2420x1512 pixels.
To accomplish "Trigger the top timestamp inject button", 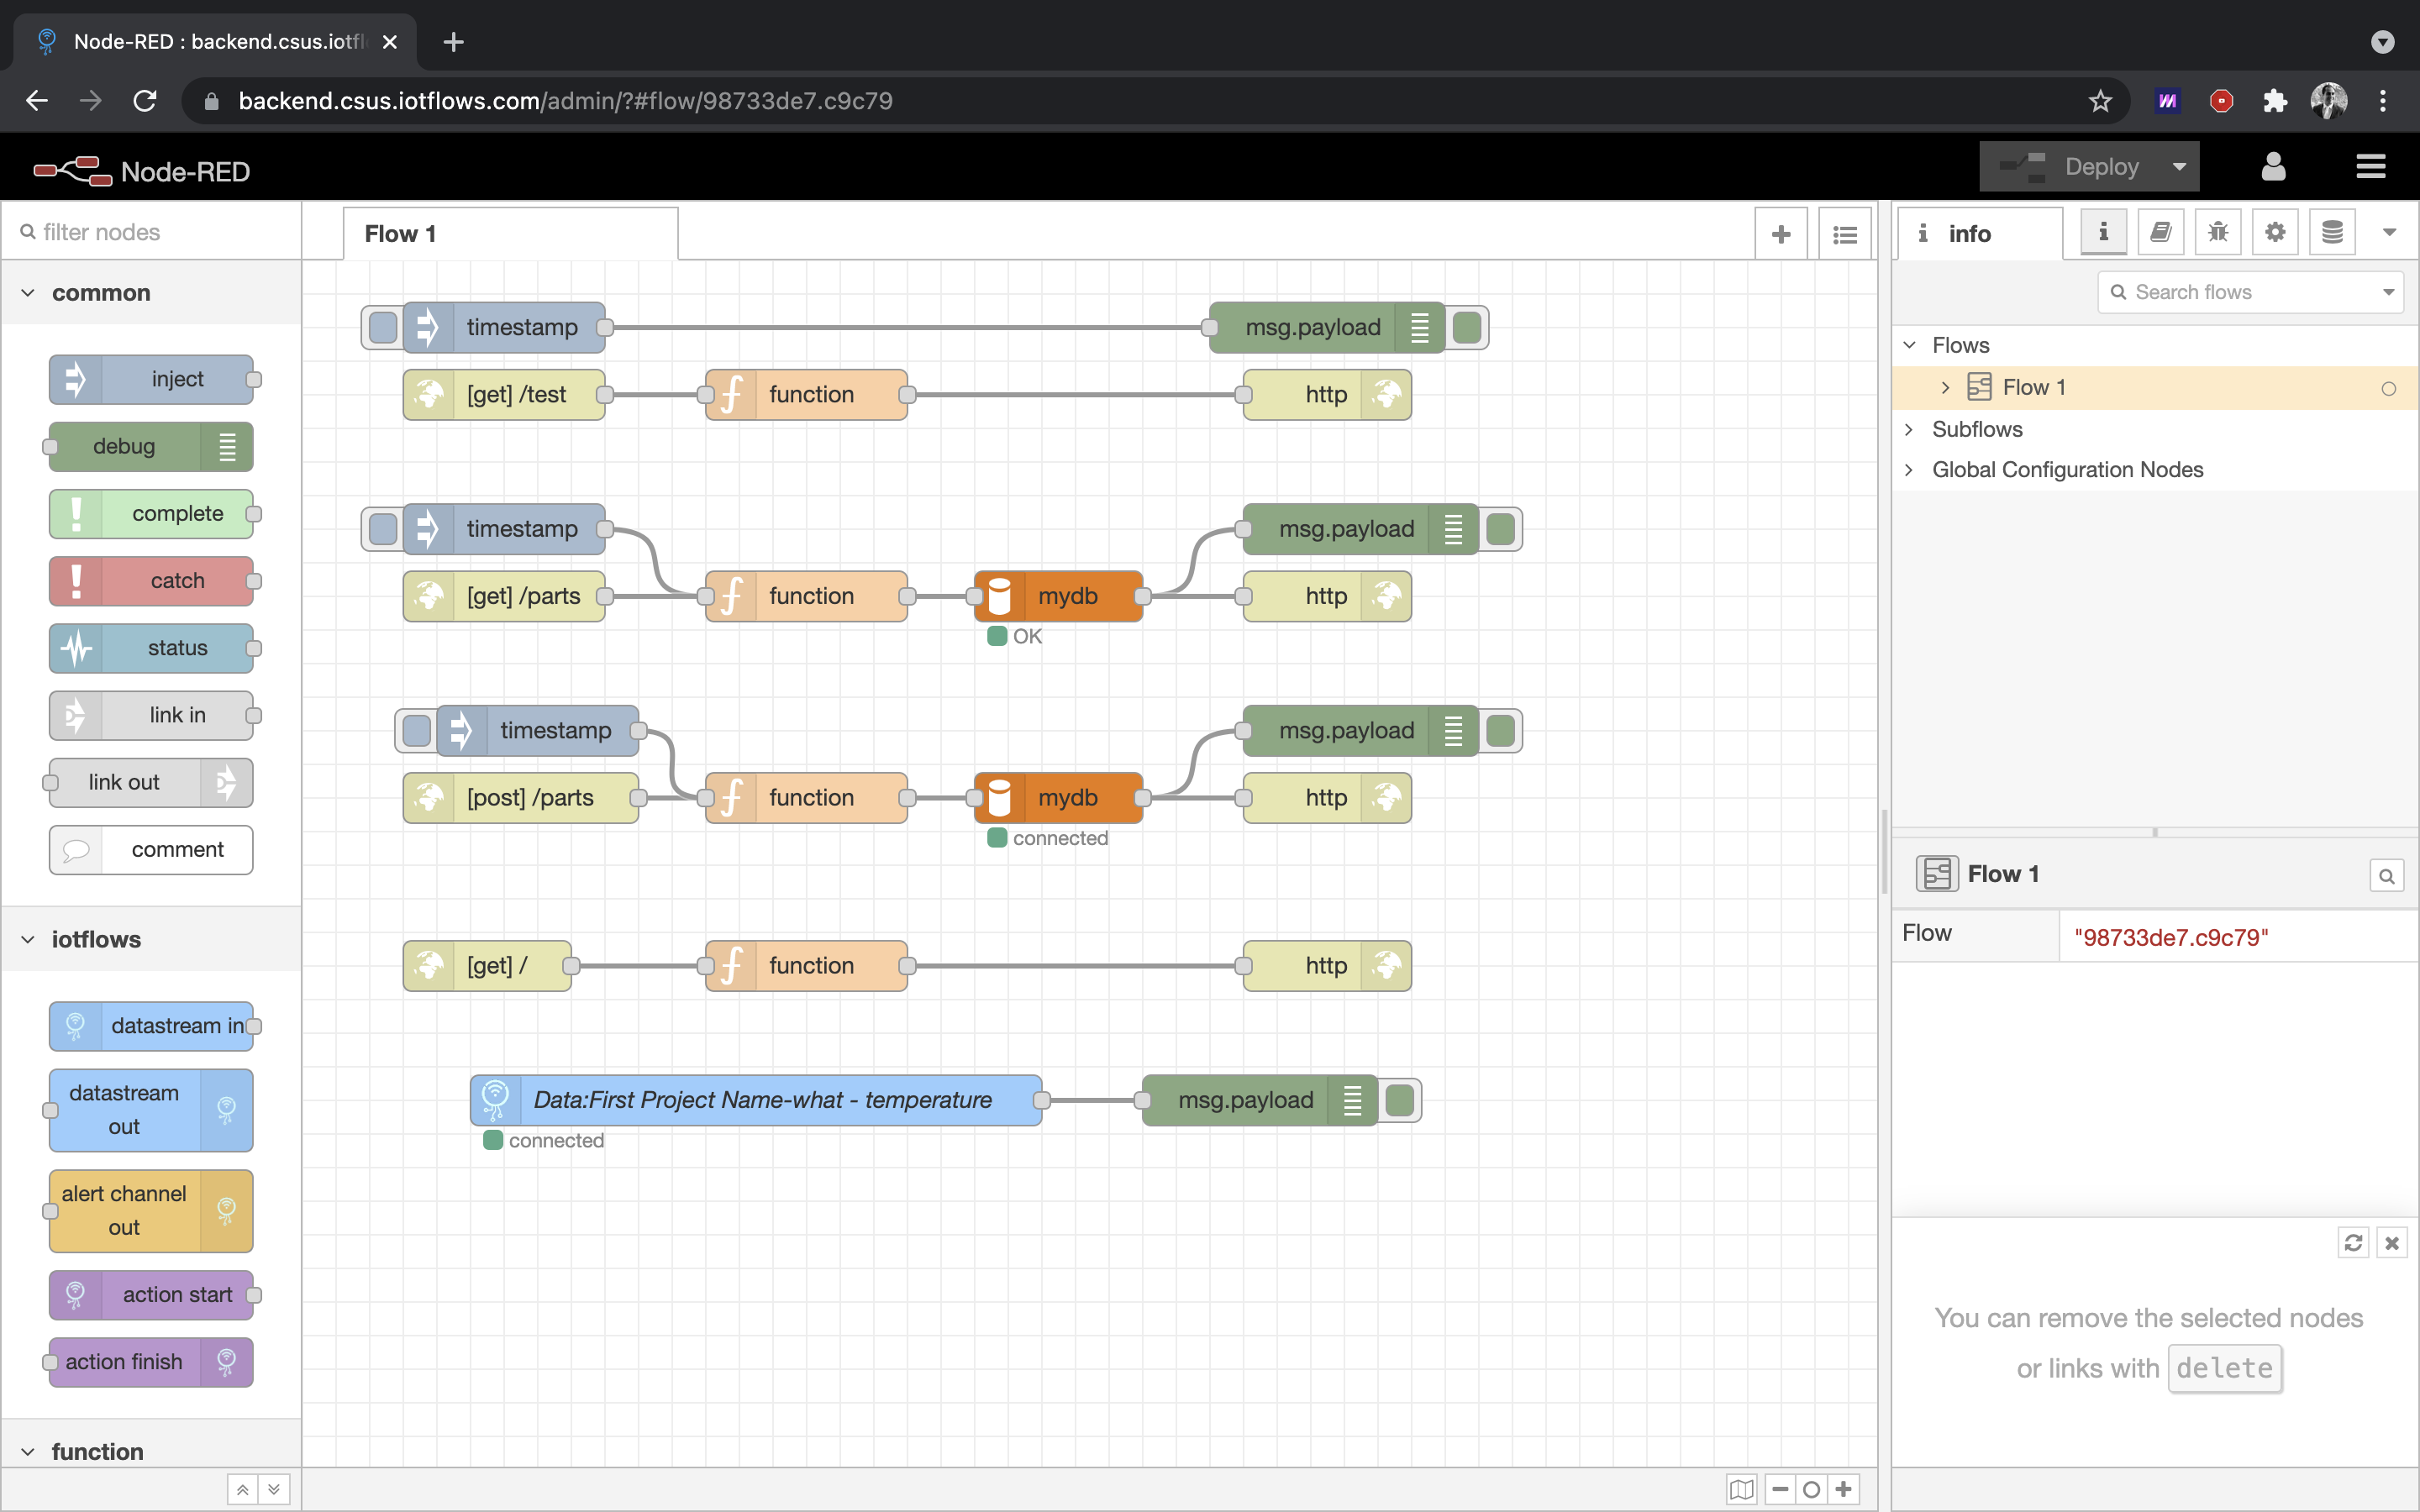I will (x=383, y=327).
